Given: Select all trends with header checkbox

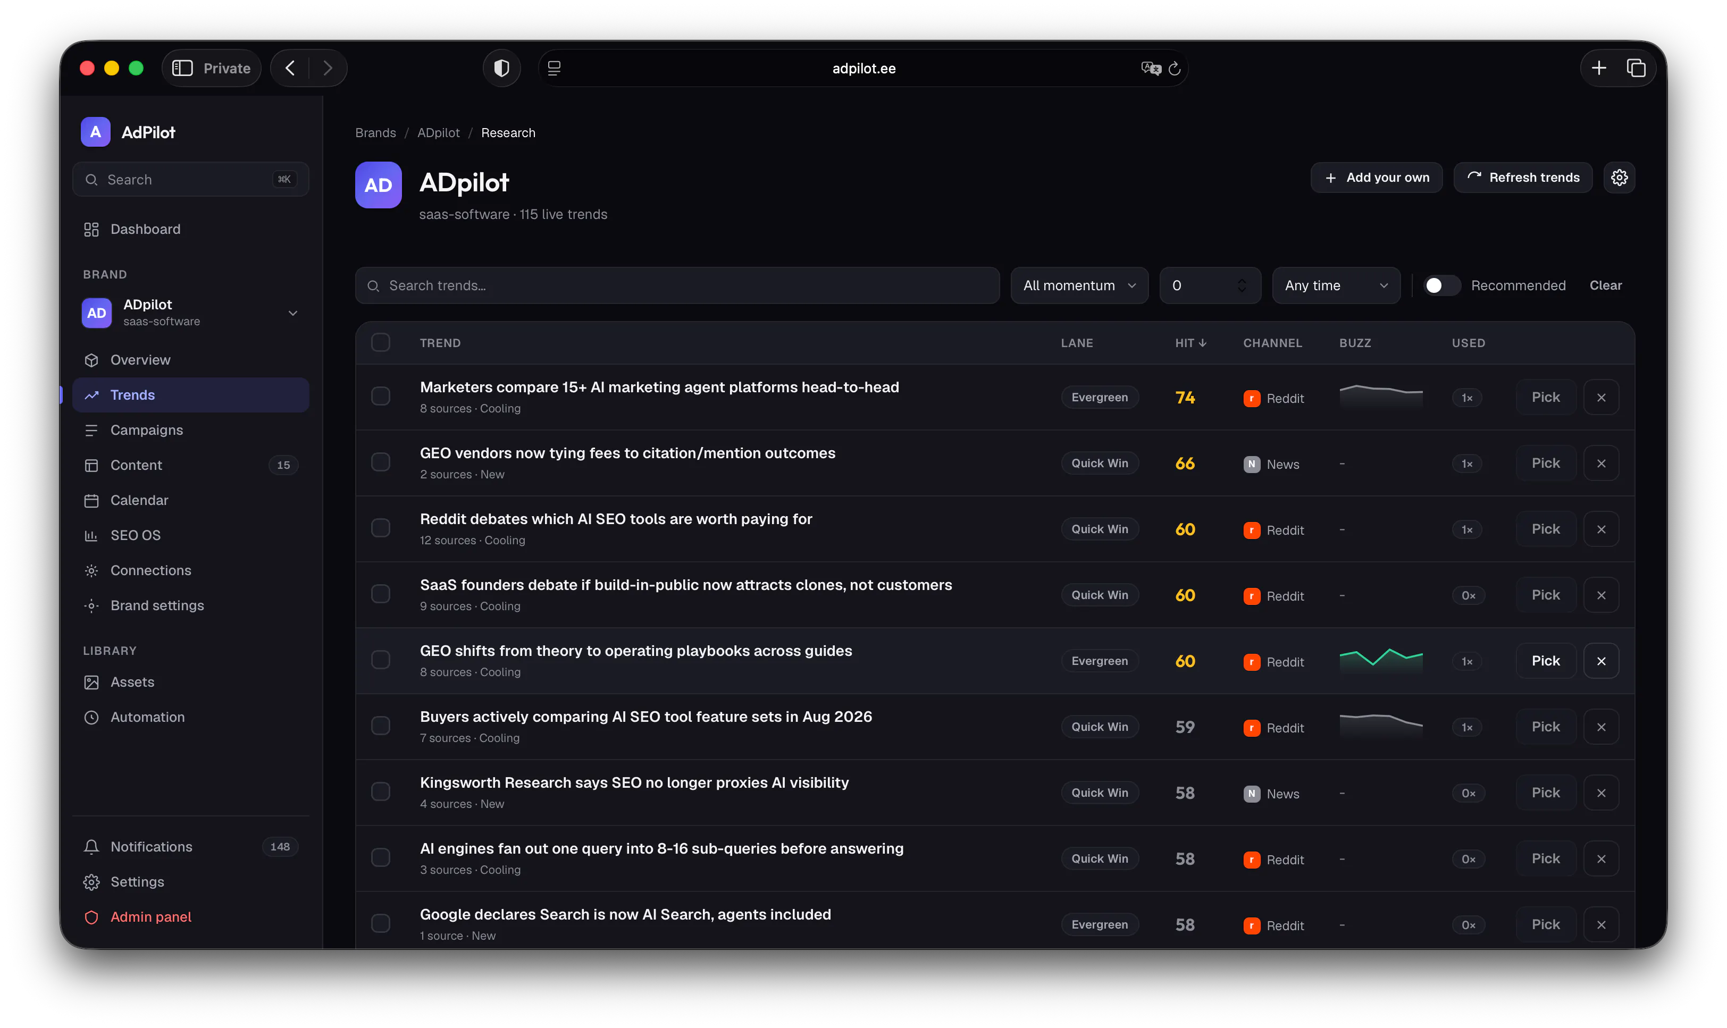Looking at the screenshot, I should (x=380, y=342).
